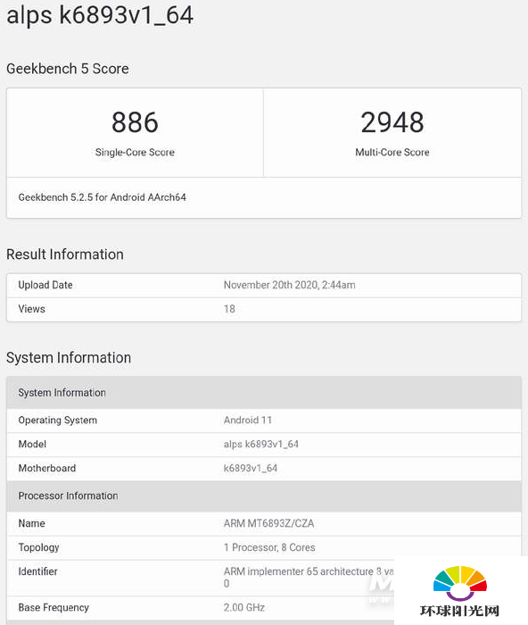Select the model value alps k6893v1_64
This screenshot has height=625, width=528.
(x=261, y=444)
